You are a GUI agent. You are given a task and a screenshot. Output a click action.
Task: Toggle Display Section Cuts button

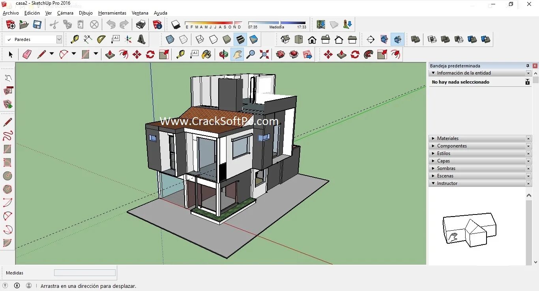click(398, 39)
